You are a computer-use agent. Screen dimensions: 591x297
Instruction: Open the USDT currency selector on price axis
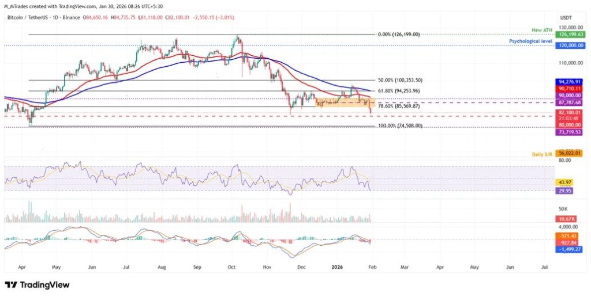click(568, 19)
